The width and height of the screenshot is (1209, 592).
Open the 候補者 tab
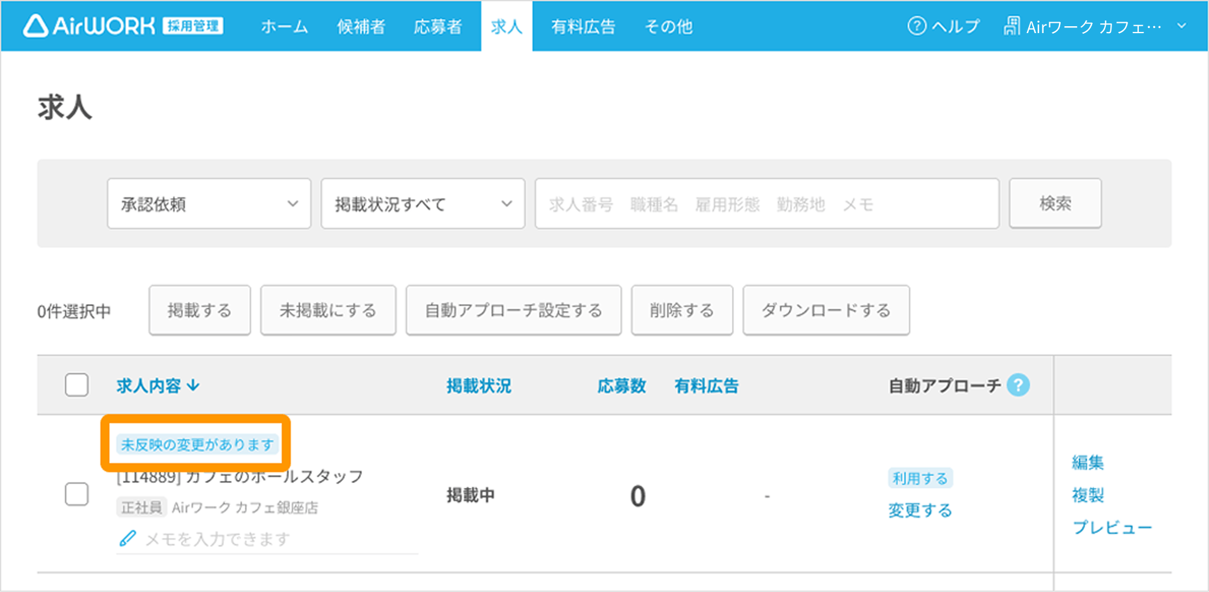pyautogui.click(x=361, y=26)
